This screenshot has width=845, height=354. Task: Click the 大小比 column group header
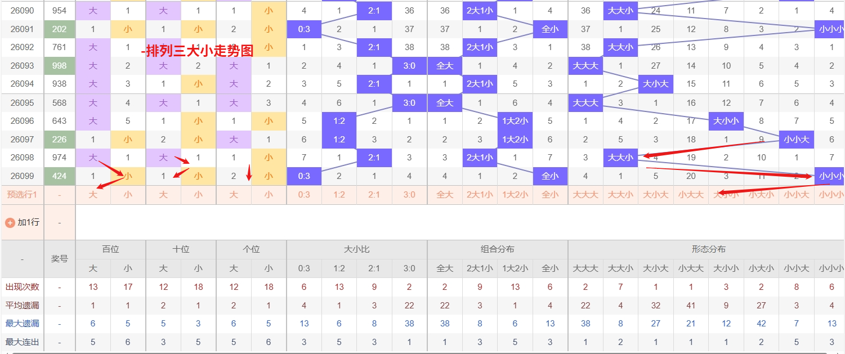[x=357, y=249]
